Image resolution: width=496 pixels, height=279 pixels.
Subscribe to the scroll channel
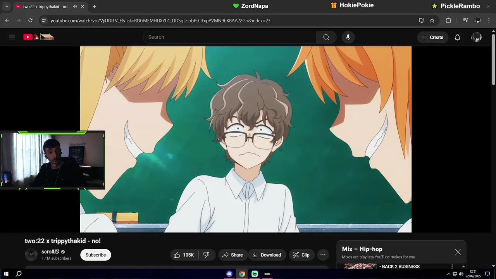96,255
